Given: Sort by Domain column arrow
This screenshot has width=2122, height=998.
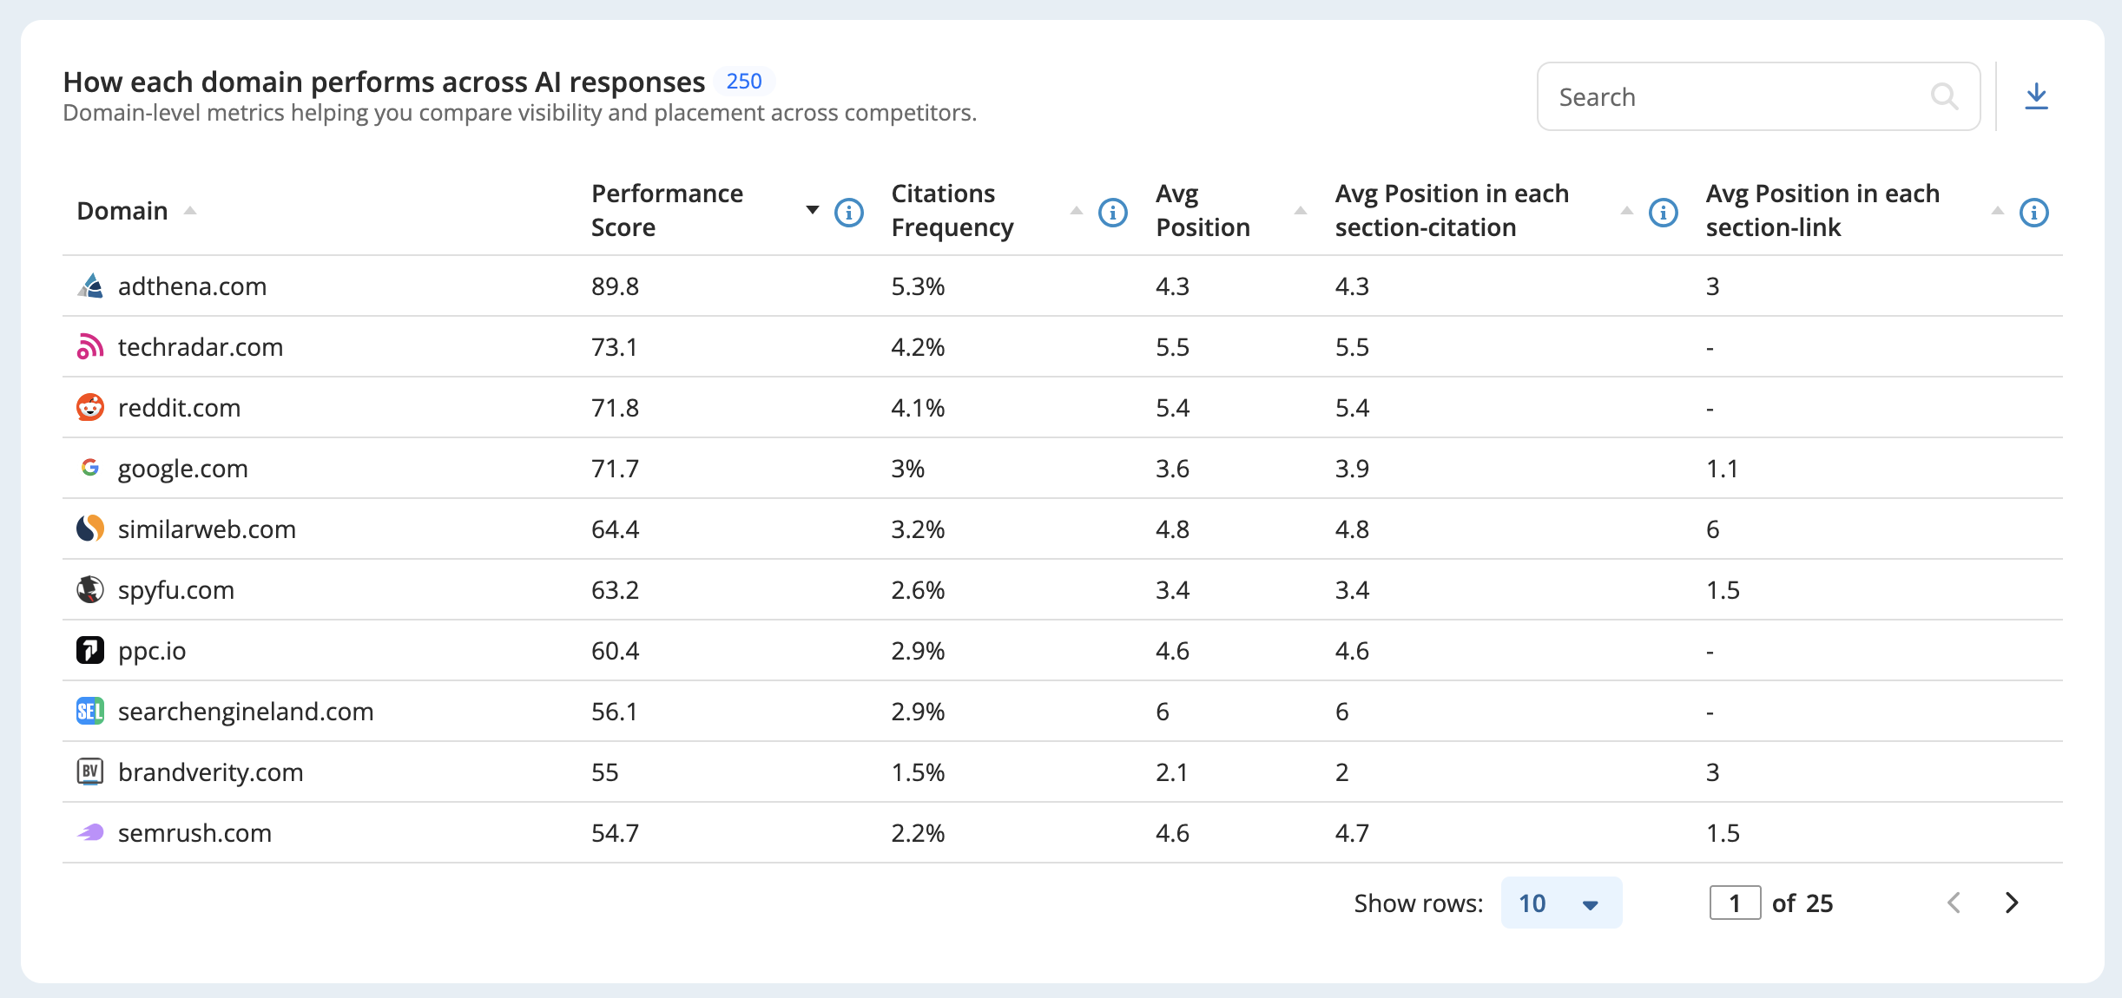Looking at the screenshot, I should [x=189, y=211].
